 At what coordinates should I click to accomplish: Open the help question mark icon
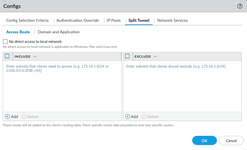click(x=240, y=6)
